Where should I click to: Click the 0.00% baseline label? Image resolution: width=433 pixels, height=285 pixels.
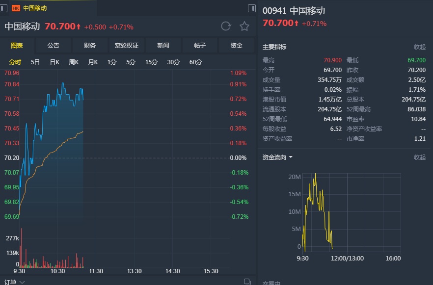click(238, 158)
